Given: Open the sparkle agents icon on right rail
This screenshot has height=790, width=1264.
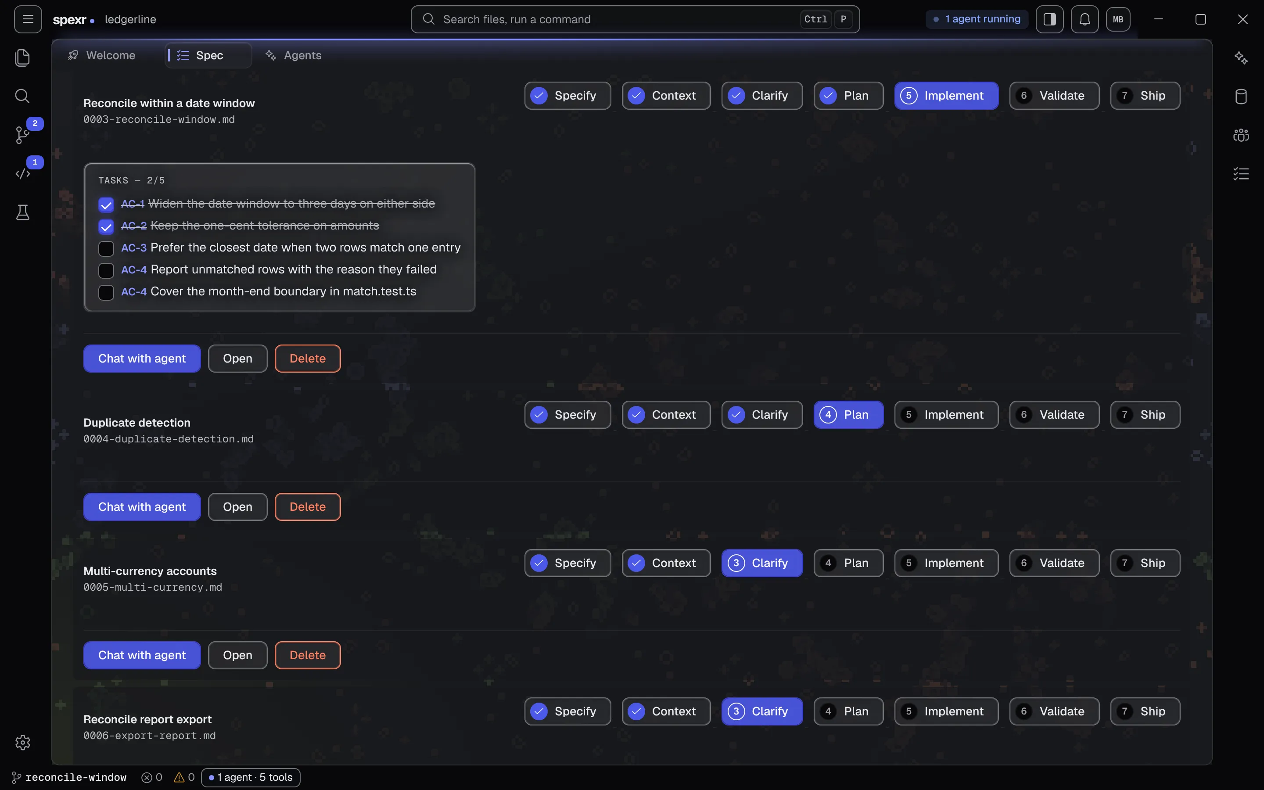Looking at the screenshot, I should coord(1241,57).
